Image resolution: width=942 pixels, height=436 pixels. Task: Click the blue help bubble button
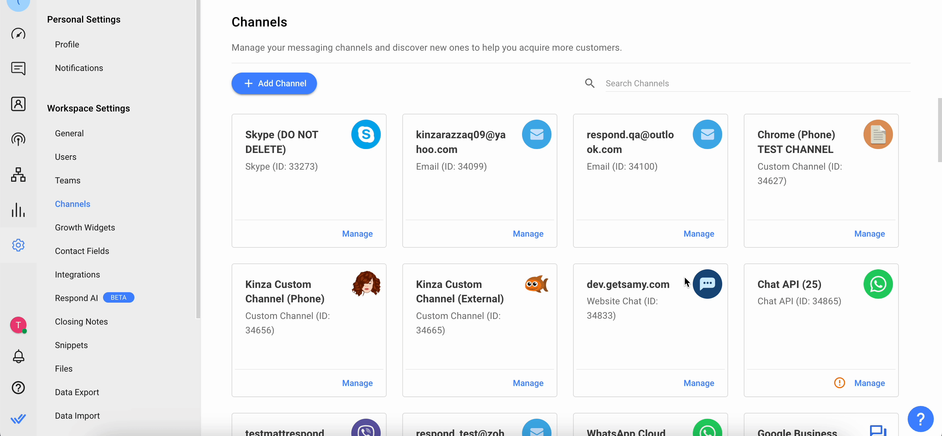tap(920, 419)
